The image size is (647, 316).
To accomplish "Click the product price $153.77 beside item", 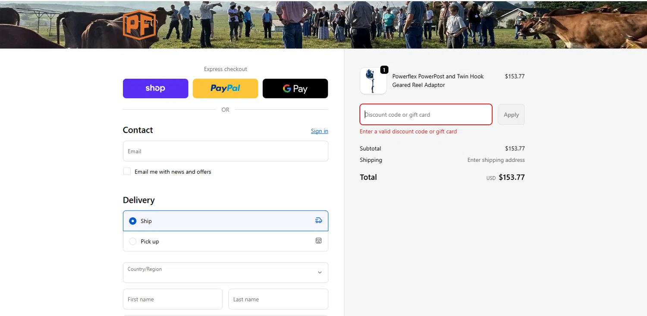I will (x=515, y=76).
